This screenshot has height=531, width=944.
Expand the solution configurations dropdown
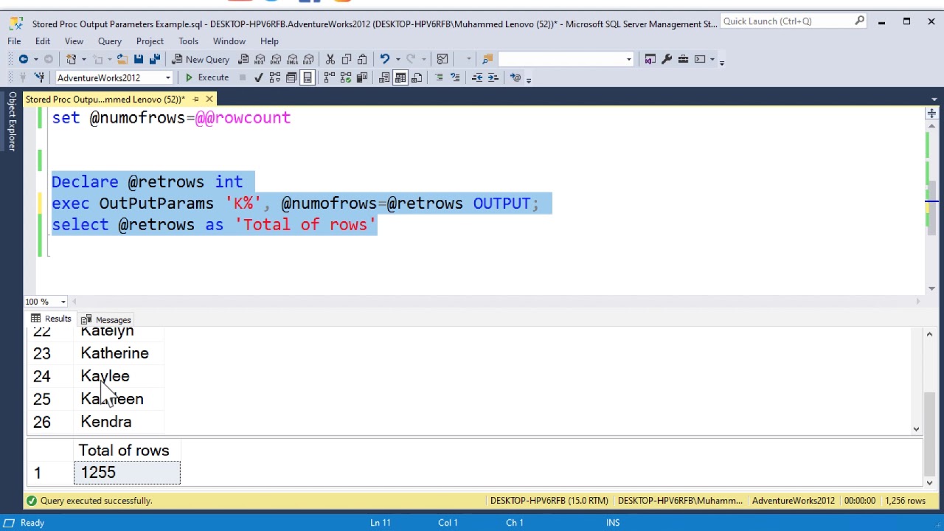[x=566, y=59]
